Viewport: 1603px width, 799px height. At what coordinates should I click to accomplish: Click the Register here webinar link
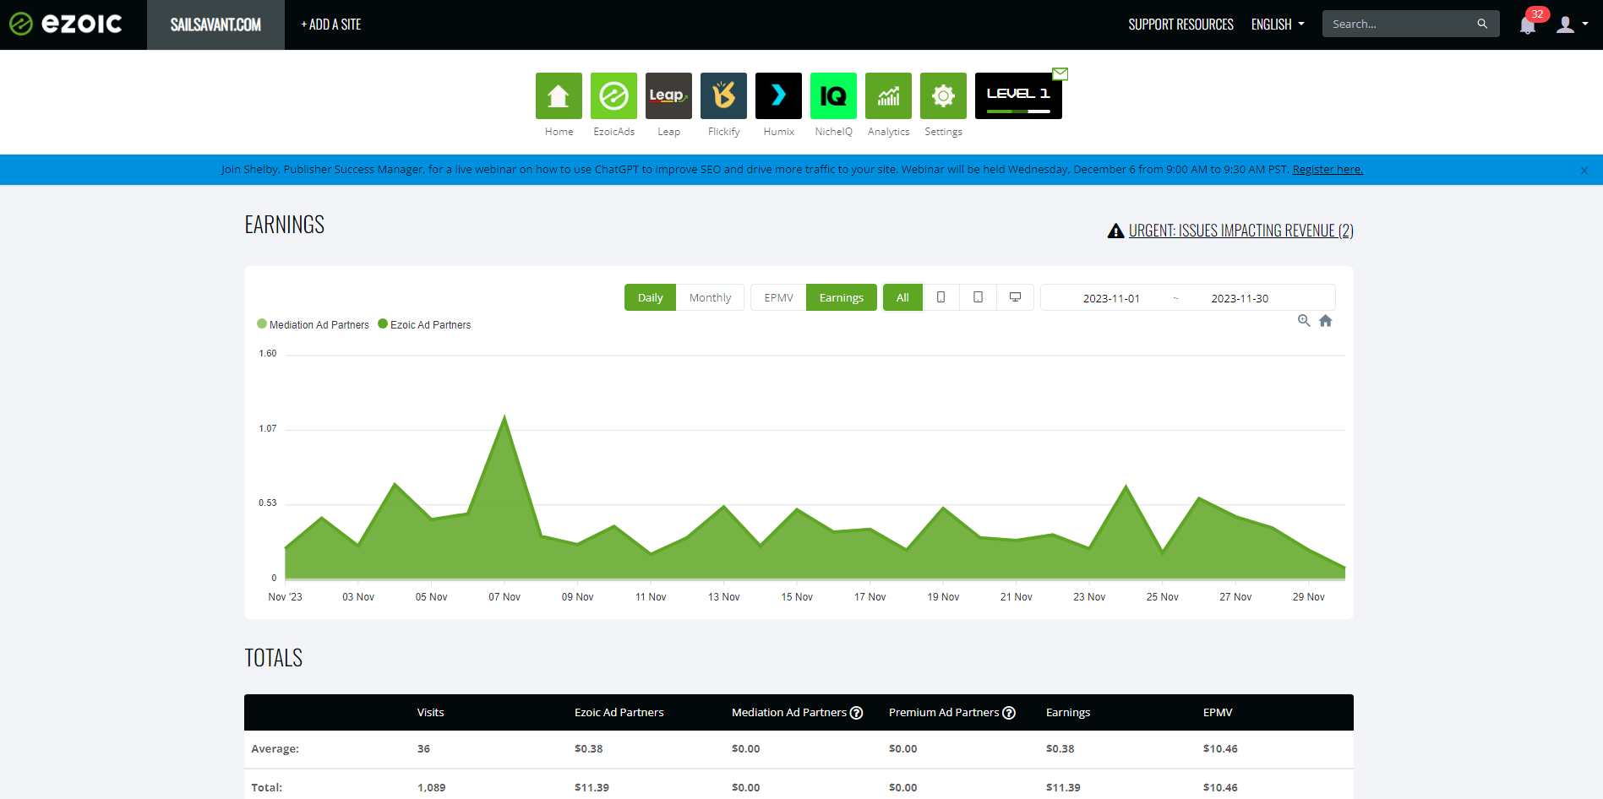coord(1328,169)
